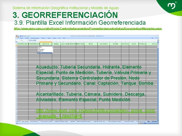Click the worksheet horizontal scrollbar
Viewport: 182px width, 136px height.
click(x=152, y=122)
